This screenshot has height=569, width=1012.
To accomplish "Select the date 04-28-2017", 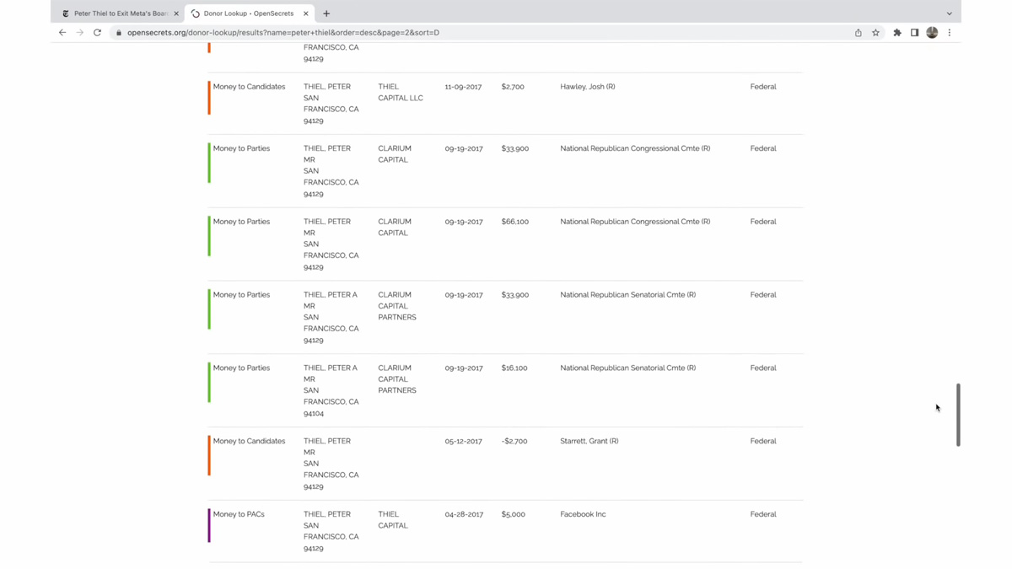I will pos(464,514).
